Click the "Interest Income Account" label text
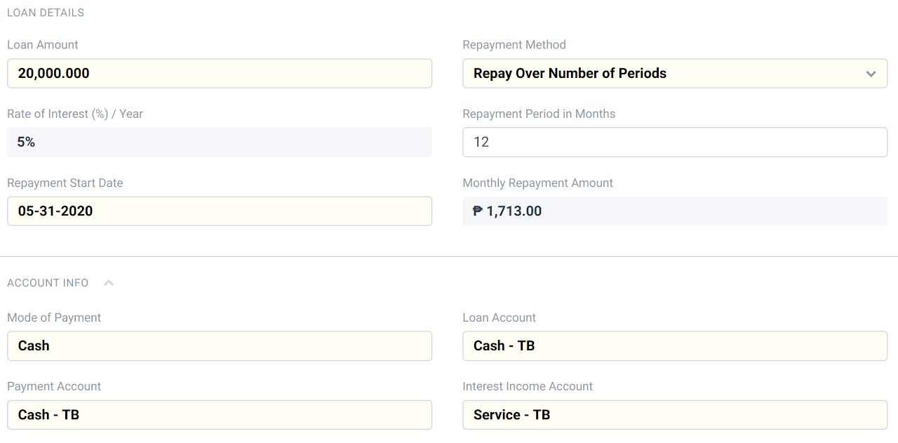The height and width of the screenshot is (443, 898). click(528, 387)
